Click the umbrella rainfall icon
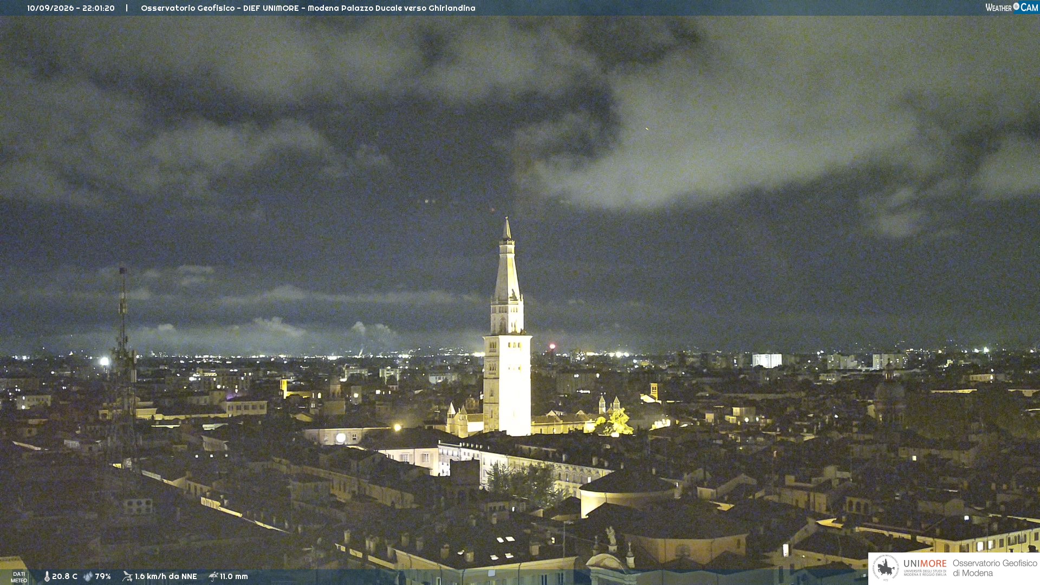Screen dimensions: 1040x585 coord(213,576)
